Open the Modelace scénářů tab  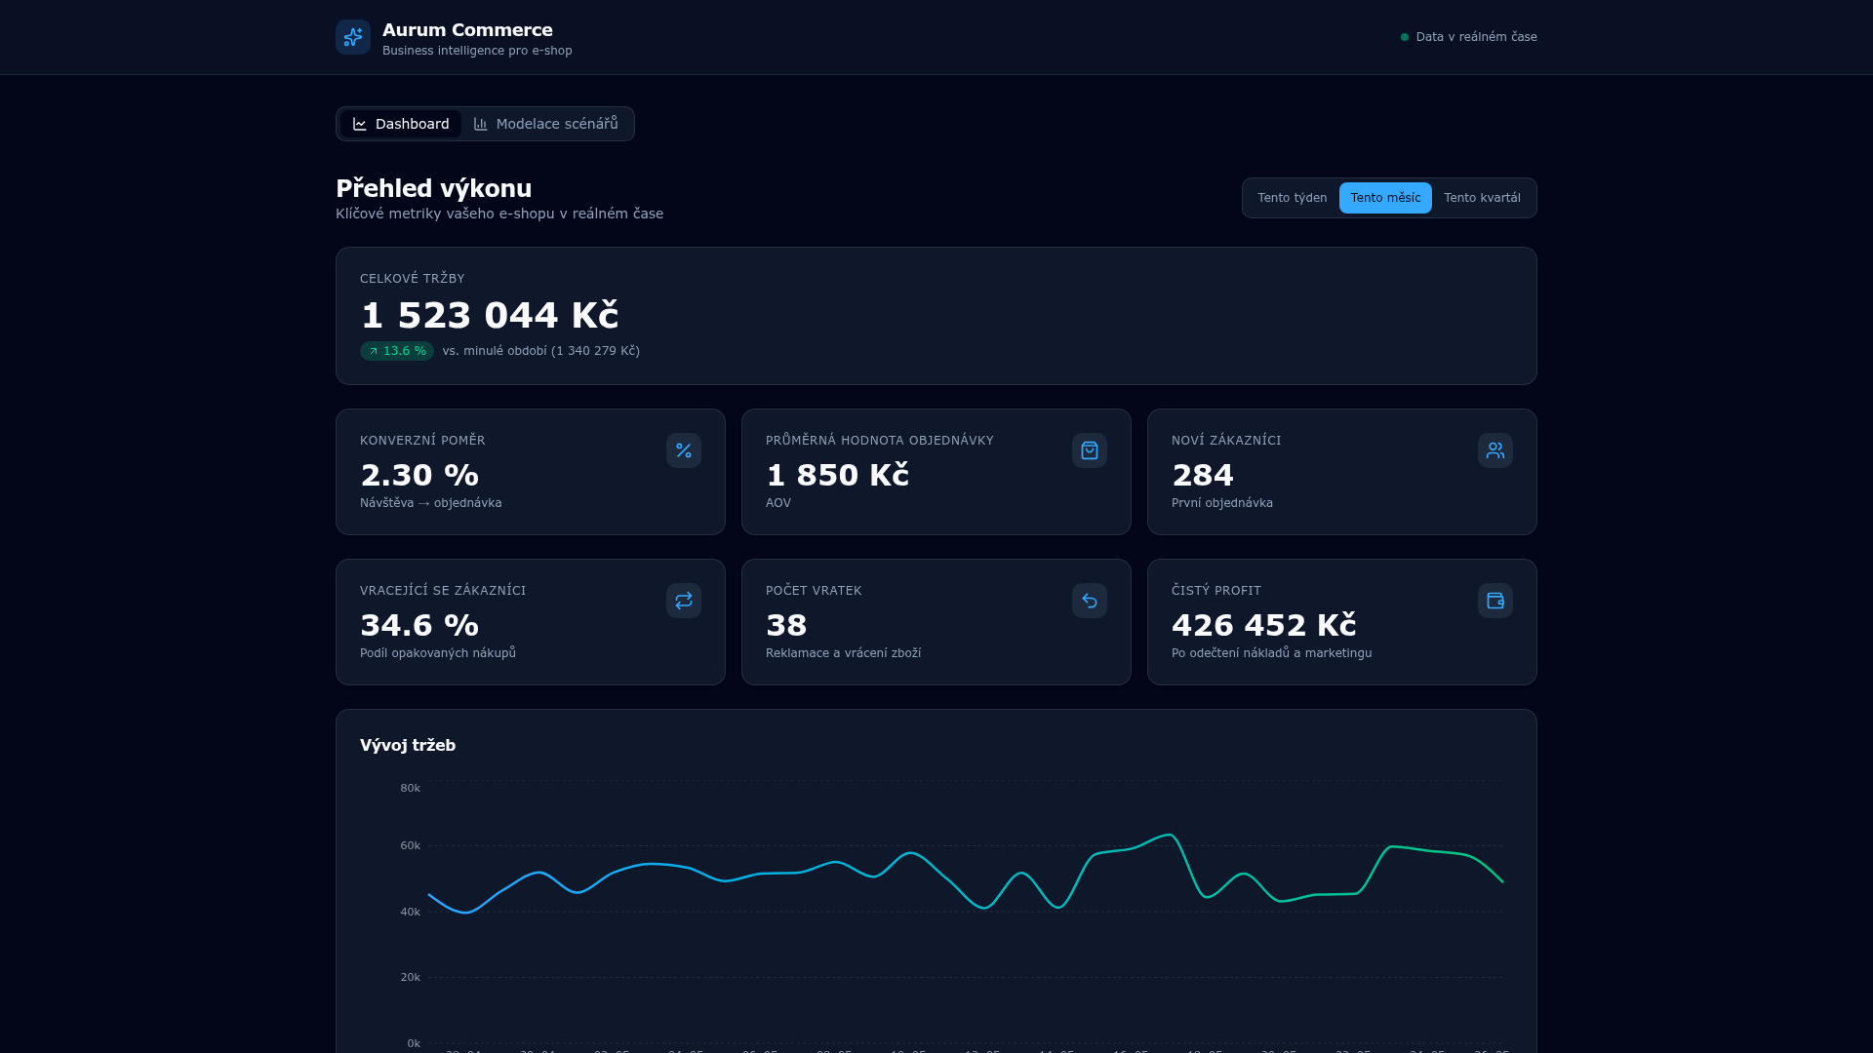pyautogui.click(x=546, y=124)
